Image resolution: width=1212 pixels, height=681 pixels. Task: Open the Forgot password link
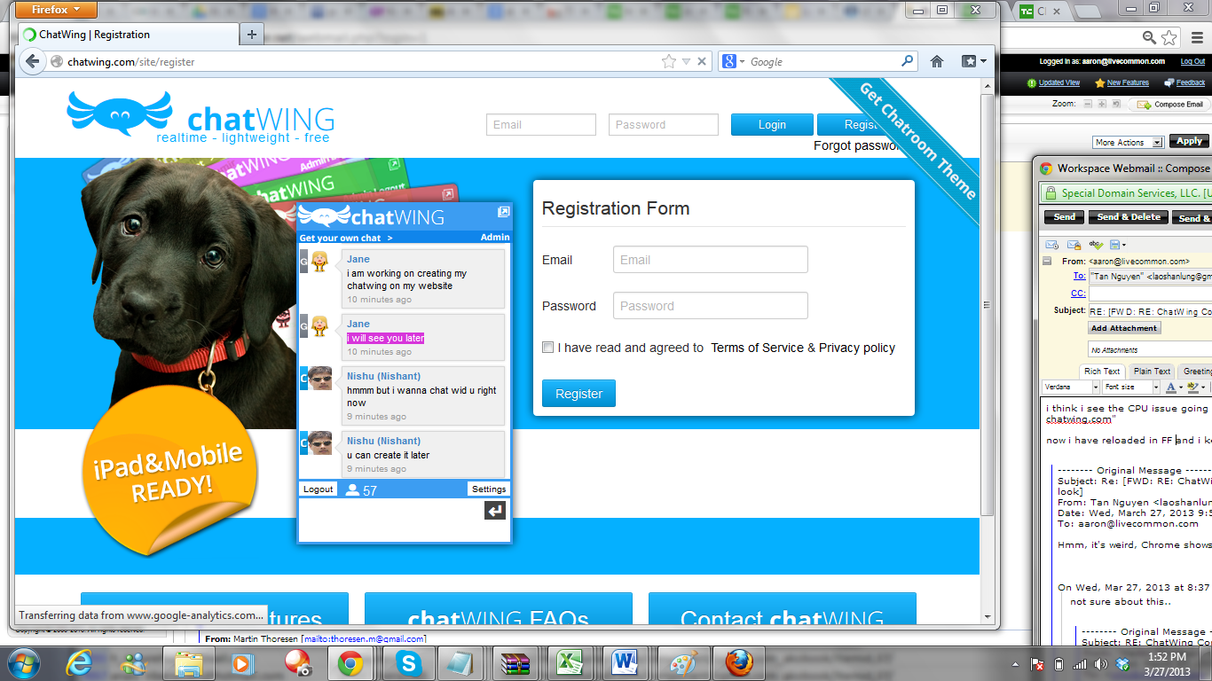tap(858, 145)
